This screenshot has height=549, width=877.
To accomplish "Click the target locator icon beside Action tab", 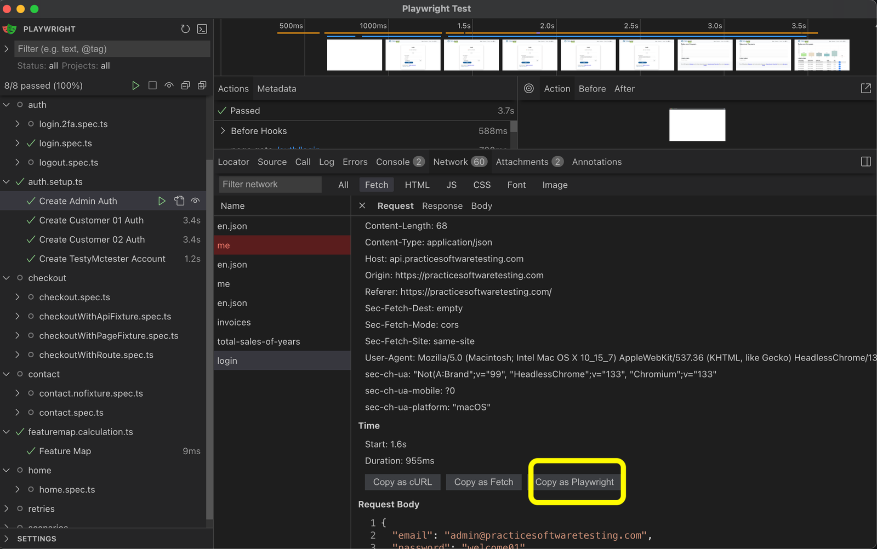I will [x=528, y=88].
